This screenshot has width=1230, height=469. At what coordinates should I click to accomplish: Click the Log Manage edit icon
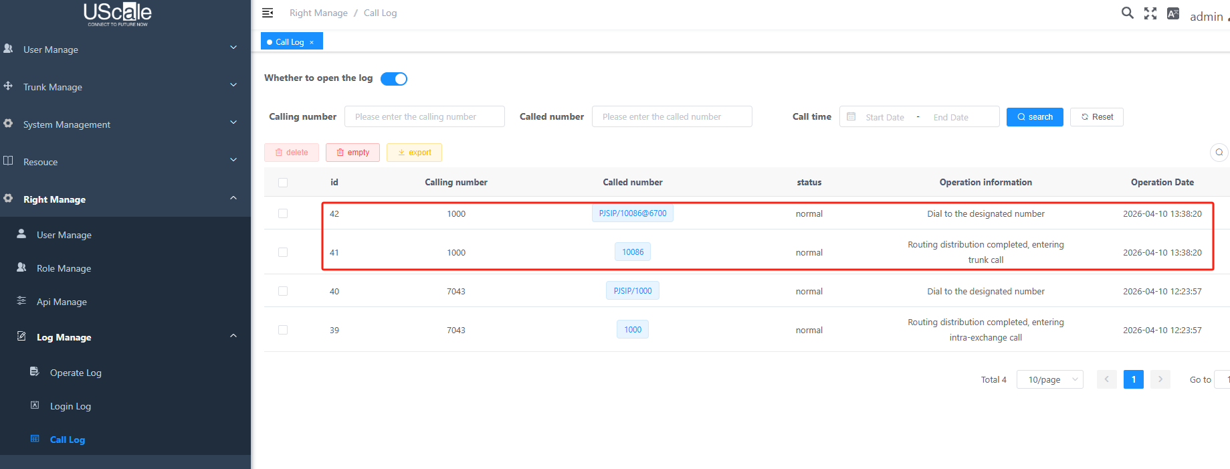(21, 336)
